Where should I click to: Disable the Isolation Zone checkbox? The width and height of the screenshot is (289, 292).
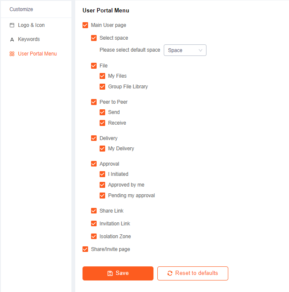click(x=94, y=237)
